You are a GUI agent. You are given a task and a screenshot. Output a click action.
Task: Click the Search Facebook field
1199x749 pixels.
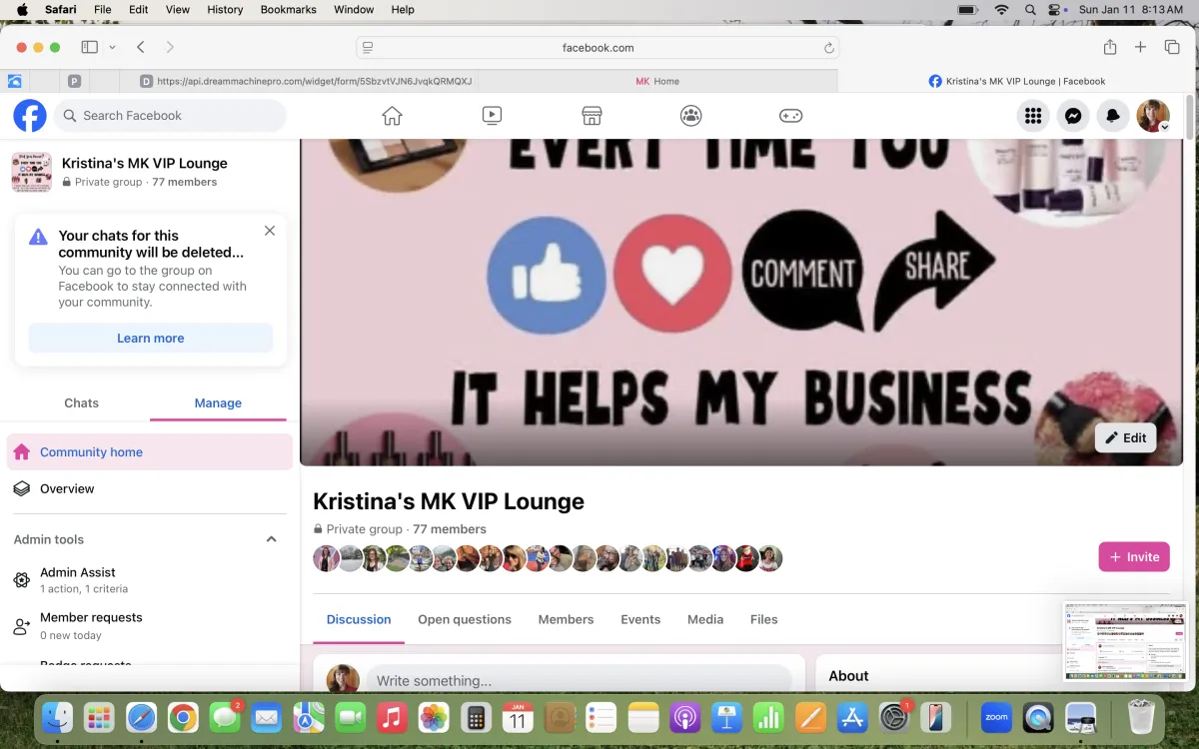click(170, 116)
